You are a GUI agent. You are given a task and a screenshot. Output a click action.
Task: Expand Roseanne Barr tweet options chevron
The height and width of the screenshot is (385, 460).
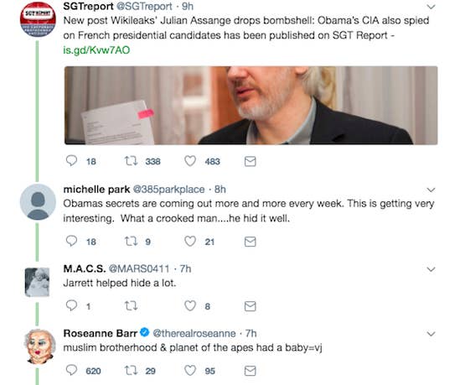tap(431, 334)
